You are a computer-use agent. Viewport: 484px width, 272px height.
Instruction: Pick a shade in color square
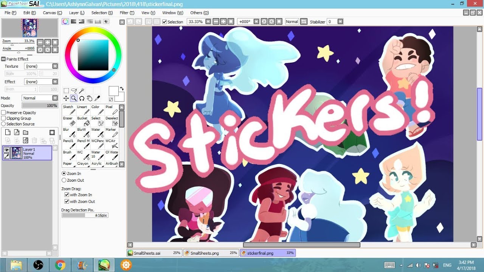coord(93,55)
